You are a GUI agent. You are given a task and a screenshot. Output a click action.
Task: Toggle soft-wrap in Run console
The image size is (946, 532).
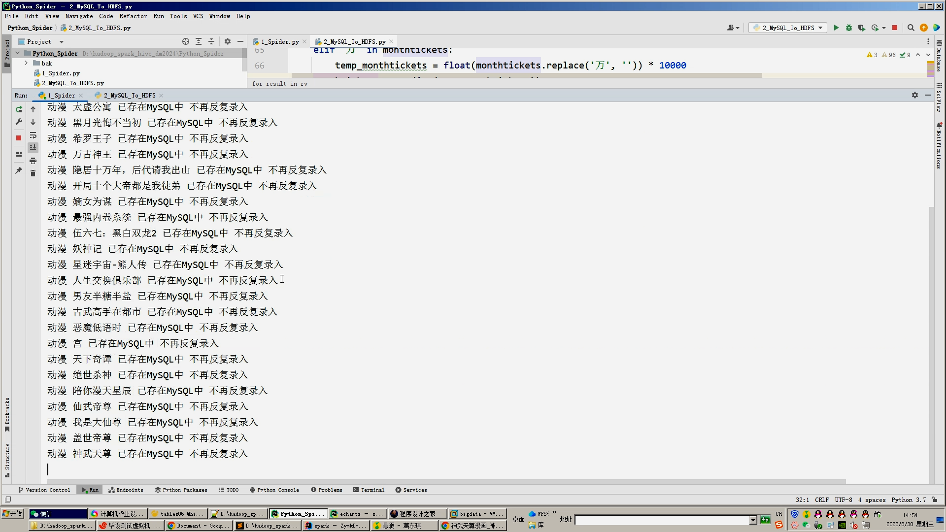coord(33,135)
